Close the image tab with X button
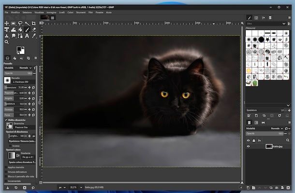 (x=53, y=18)
